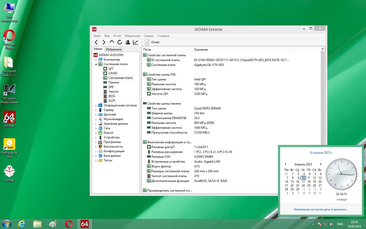Select ЦП in the tree
Viewport: 366px width, 229px height.
(x=111, y=69)
